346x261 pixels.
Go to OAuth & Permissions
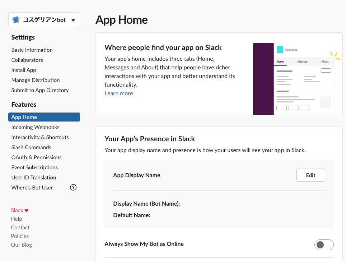tap(36, 157)
